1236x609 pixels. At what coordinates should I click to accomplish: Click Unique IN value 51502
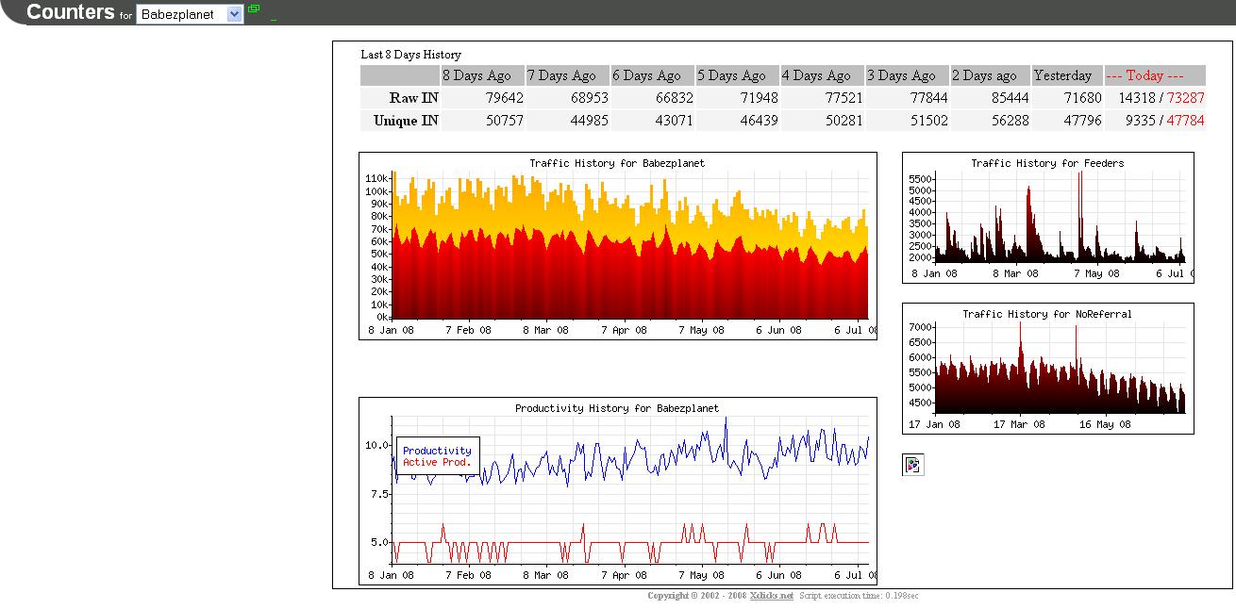[929, 121]
